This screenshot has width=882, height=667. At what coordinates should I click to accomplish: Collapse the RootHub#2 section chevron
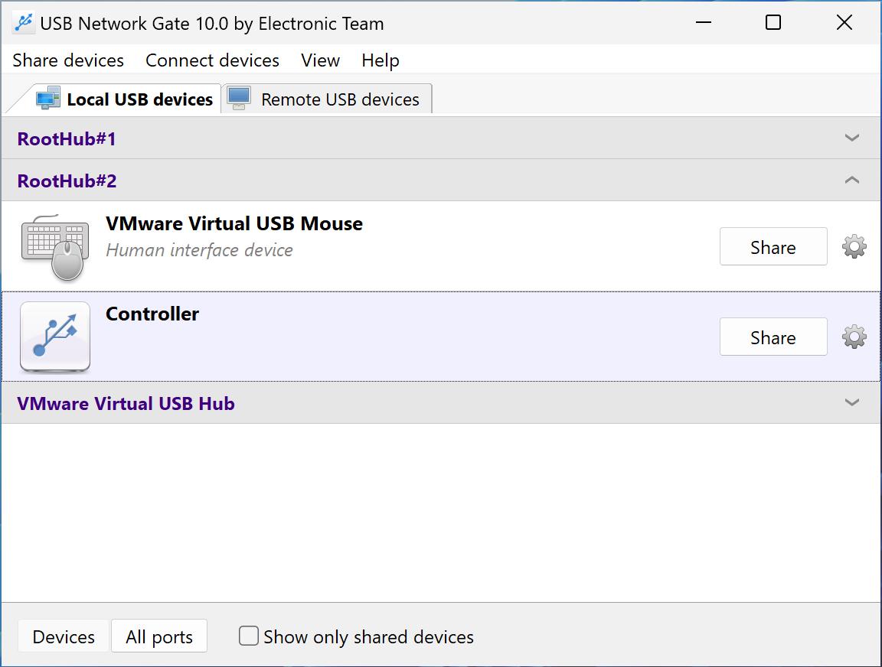[x=851, y=180]
